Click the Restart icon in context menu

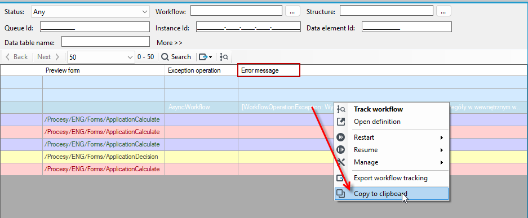coord(341,137)
